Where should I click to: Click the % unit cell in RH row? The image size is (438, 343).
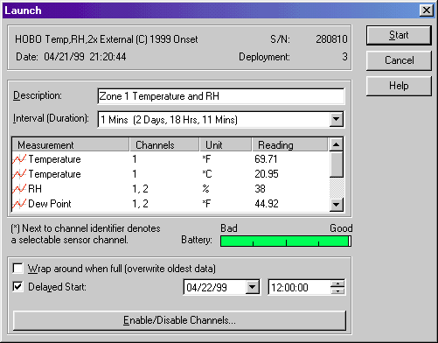206,189
